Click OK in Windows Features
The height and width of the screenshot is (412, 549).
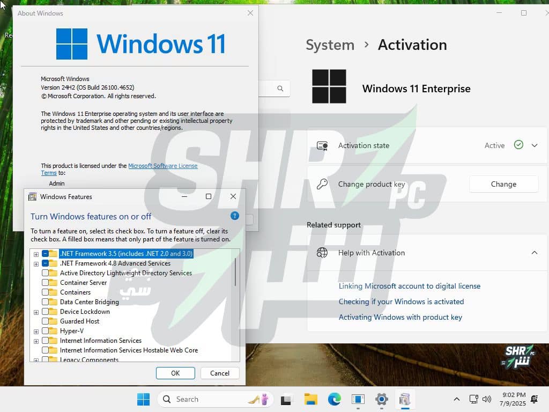[x=175, y=373]
